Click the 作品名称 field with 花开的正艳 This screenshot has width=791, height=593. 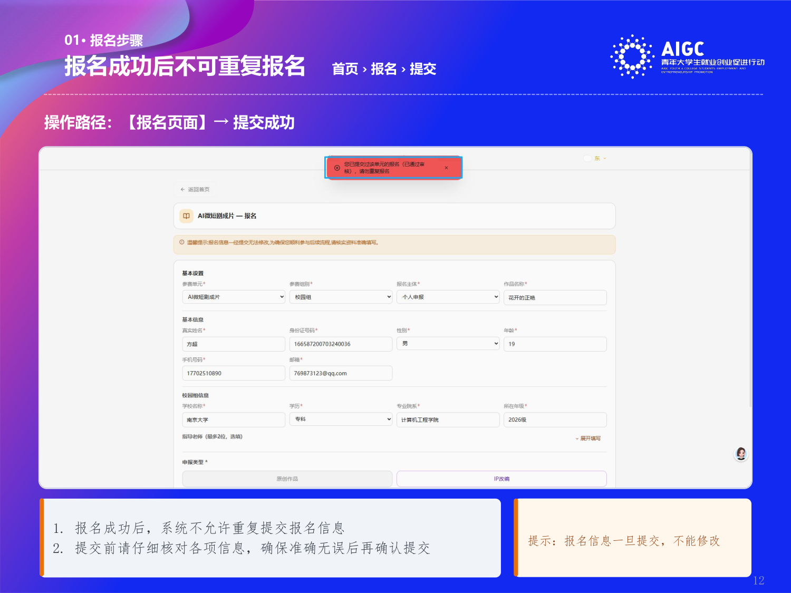(x=555, y=297)
